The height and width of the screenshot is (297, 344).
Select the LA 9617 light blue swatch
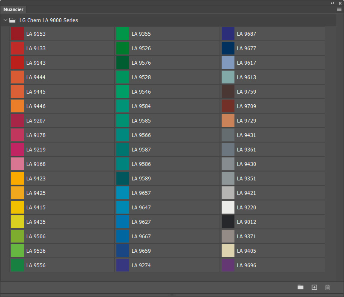[228, 63]
